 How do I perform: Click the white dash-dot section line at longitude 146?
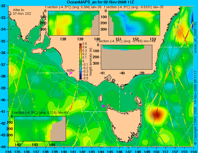coord(119,98)
